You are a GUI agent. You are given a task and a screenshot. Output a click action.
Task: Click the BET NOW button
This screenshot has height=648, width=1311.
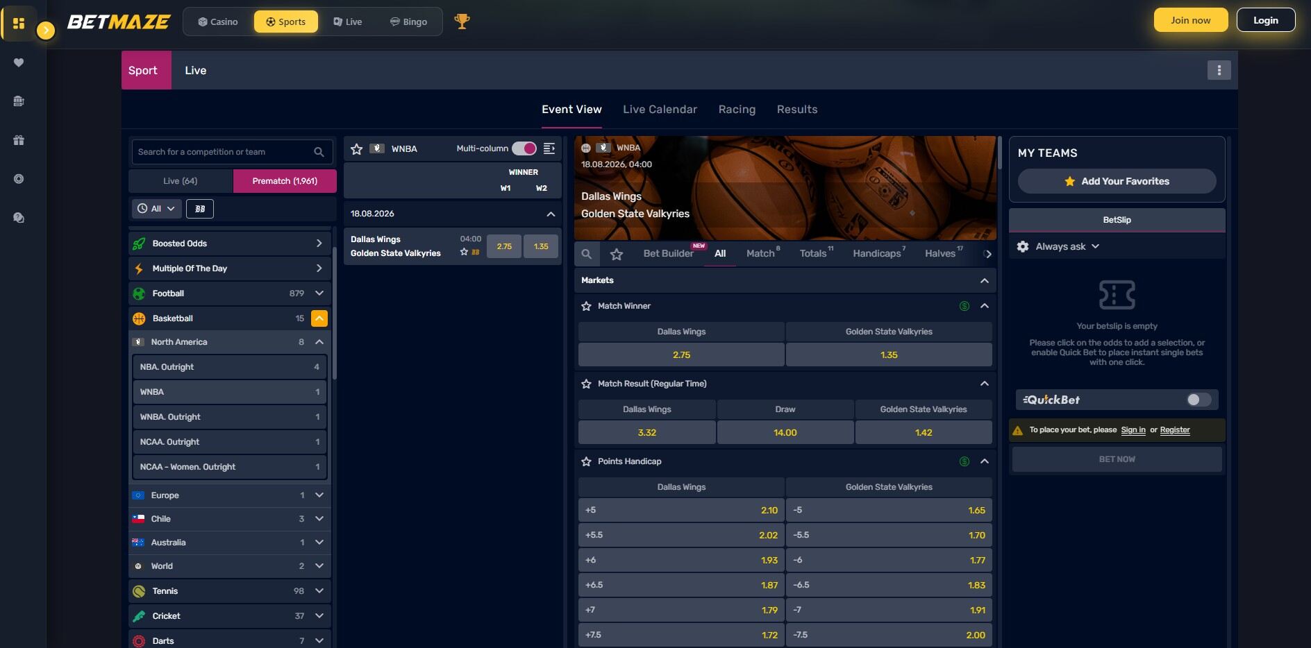[1117, 459]
